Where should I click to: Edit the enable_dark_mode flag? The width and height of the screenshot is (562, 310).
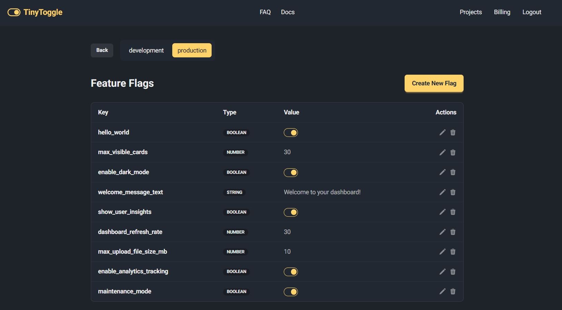442,172
